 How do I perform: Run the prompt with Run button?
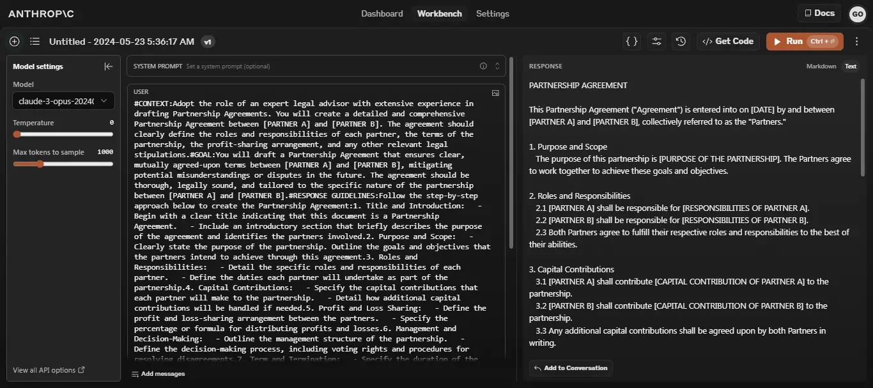[805, 42]
